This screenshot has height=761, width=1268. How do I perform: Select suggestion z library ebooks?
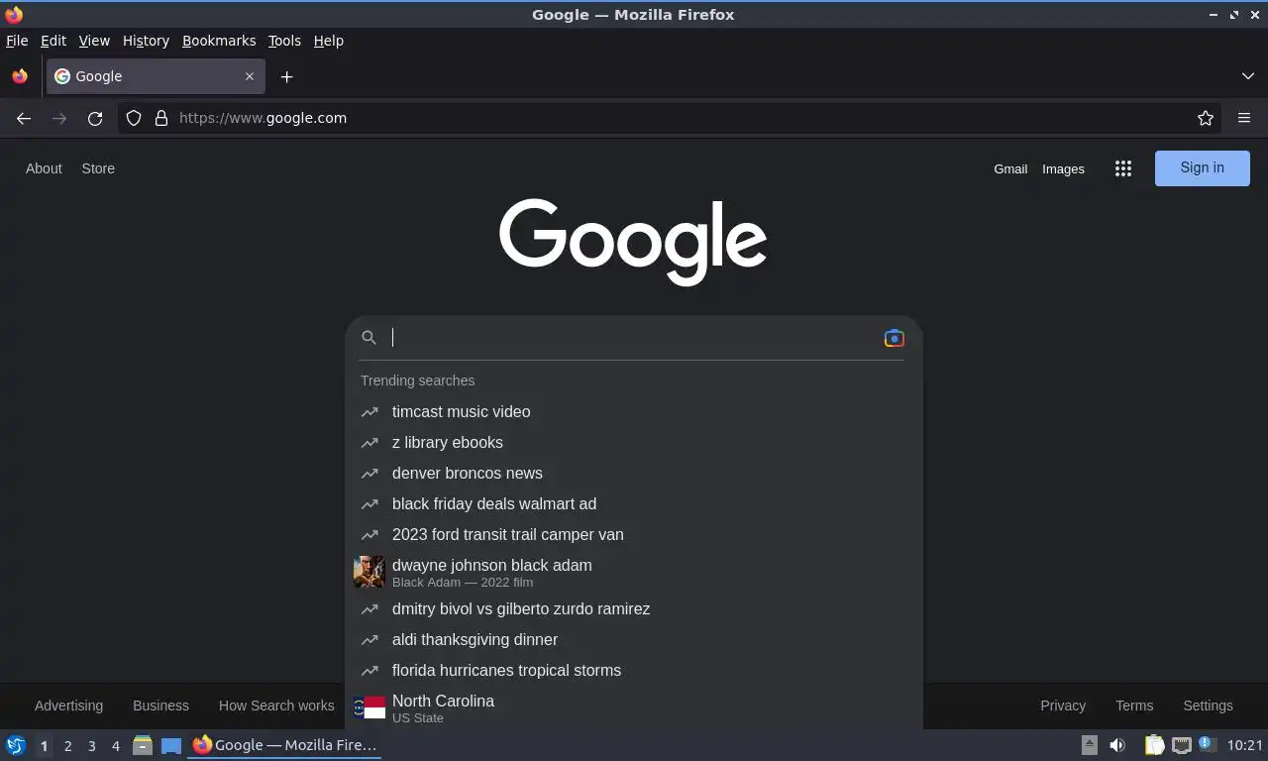click(x=634, y=442)
